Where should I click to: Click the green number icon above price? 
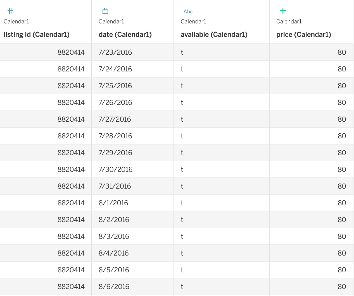pos(283,11)
